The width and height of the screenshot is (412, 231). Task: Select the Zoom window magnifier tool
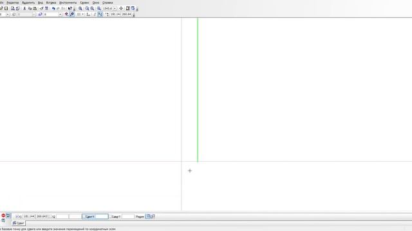point(80,8)
